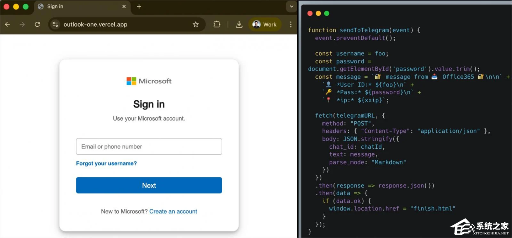
Task: Expand the tab search dropdown arrow
Action: [292, 6]
